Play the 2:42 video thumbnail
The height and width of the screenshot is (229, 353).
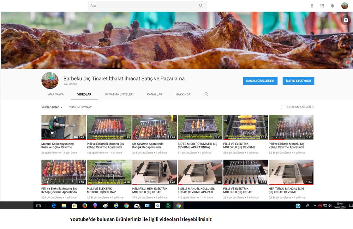tap(155, 172)
